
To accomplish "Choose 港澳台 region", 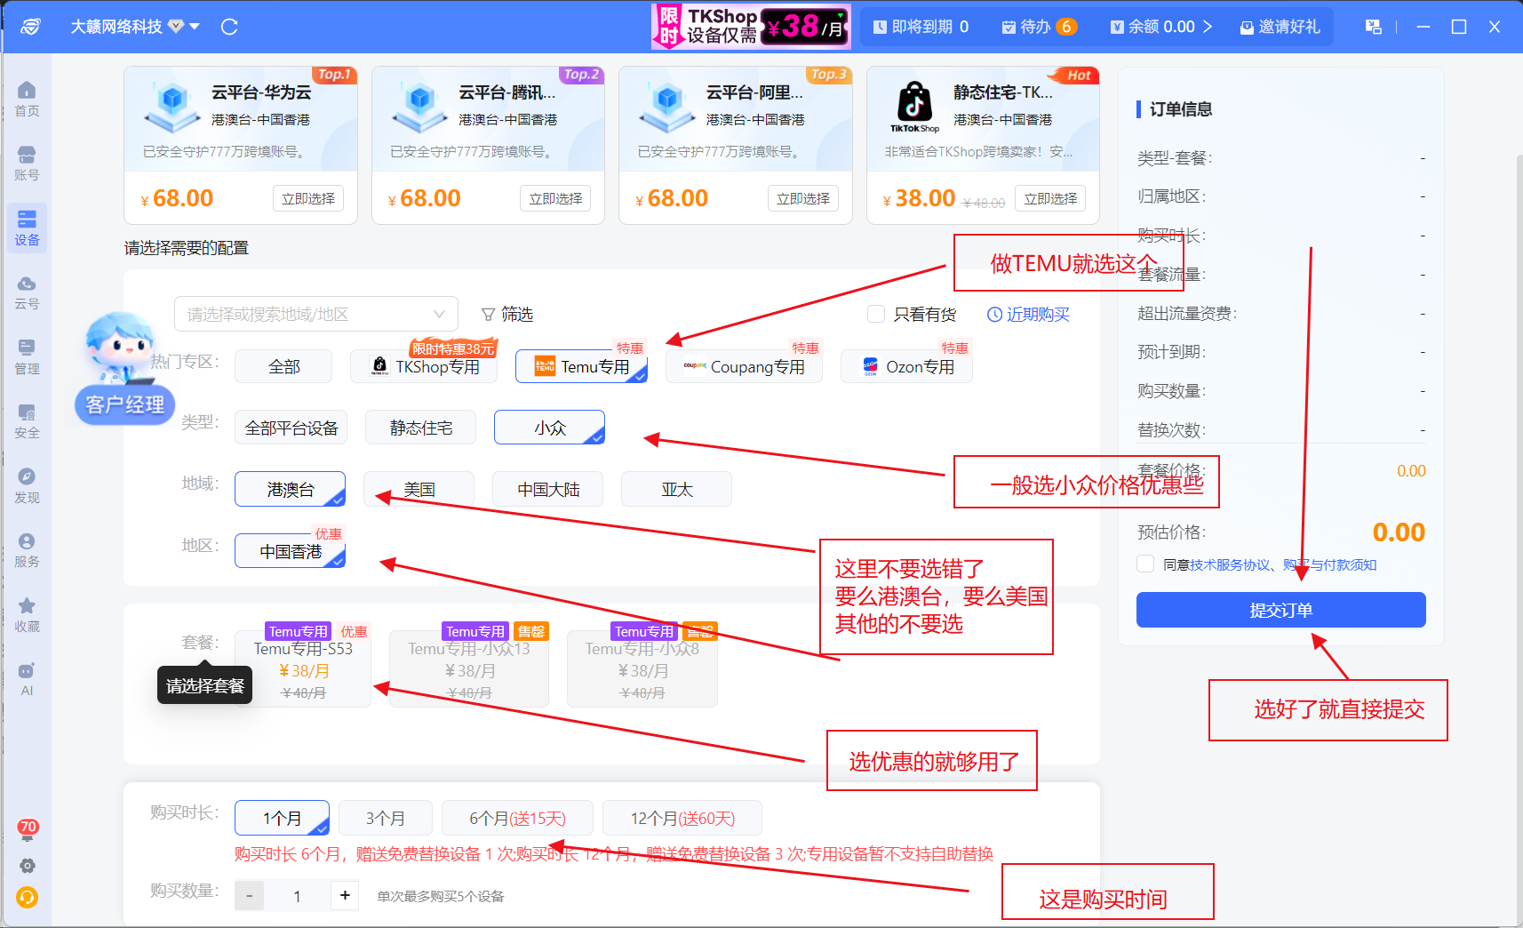I will coord(290,489).
